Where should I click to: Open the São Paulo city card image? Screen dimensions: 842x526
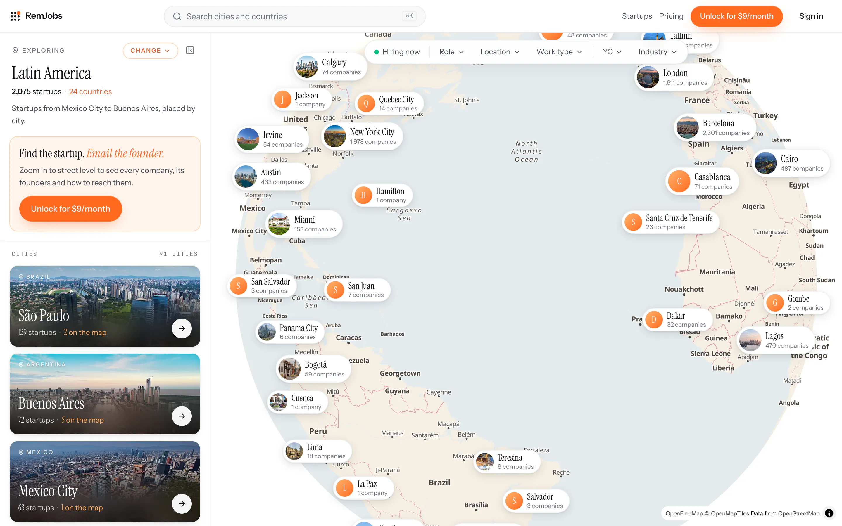pos(105,306)
